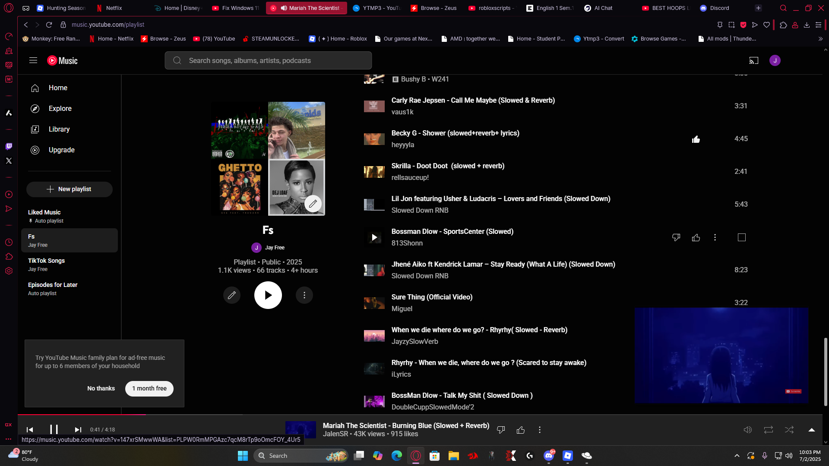Click the search songs, albums, artists field
Viewport: 829px width, 466px height.
tap(268, 60)
